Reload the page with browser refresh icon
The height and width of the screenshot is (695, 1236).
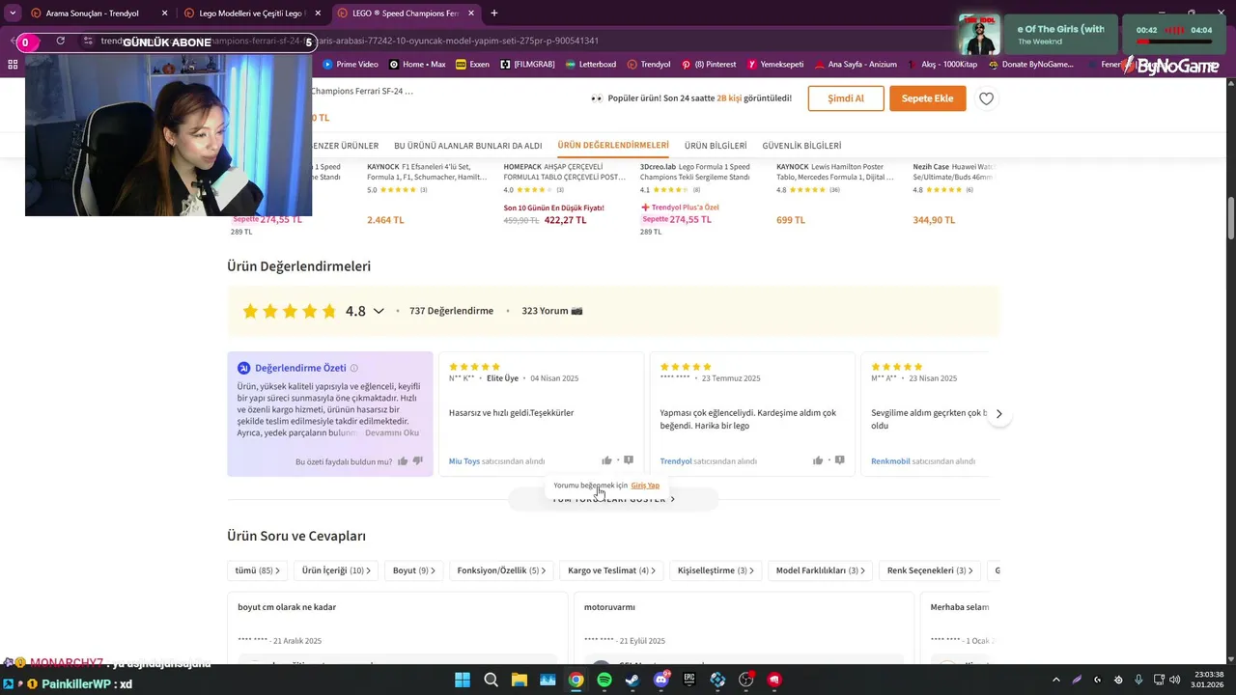60,41
